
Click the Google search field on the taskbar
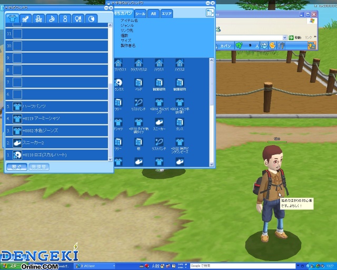(x=243, y=266)
